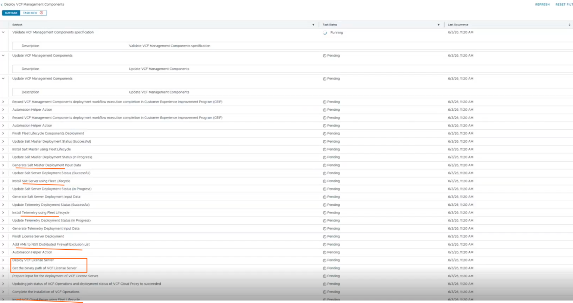Go back from Deploy VCF Management Components
The image size is (573, 303).
click(x=2, y=4)
